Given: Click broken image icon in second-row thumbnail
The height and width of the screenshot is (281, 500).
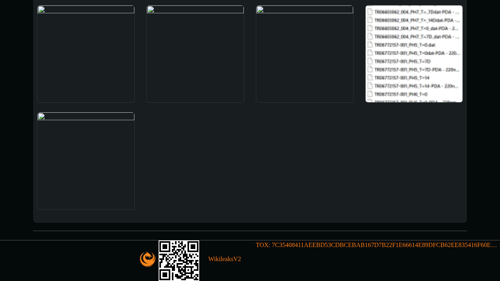Looking at the screenshot, I should [41, 117].
